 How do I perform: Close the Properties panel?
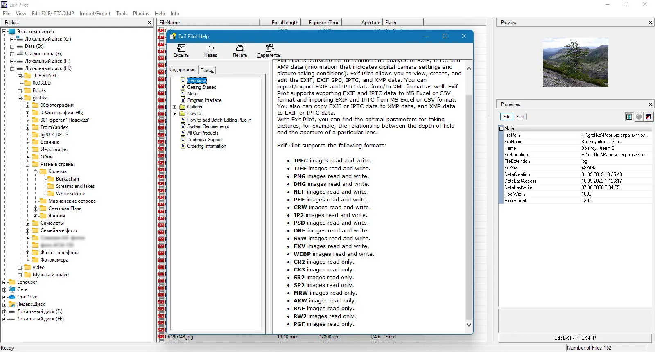coord(650,104)
